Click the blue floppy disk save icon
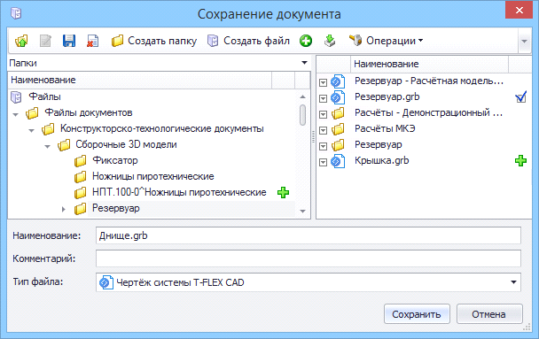 click(x=69, y=41)
